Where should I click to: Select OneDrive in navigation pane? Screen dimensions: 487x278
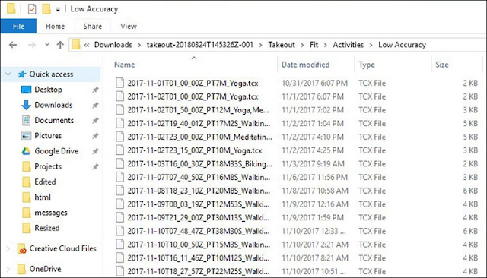[45, 269]
